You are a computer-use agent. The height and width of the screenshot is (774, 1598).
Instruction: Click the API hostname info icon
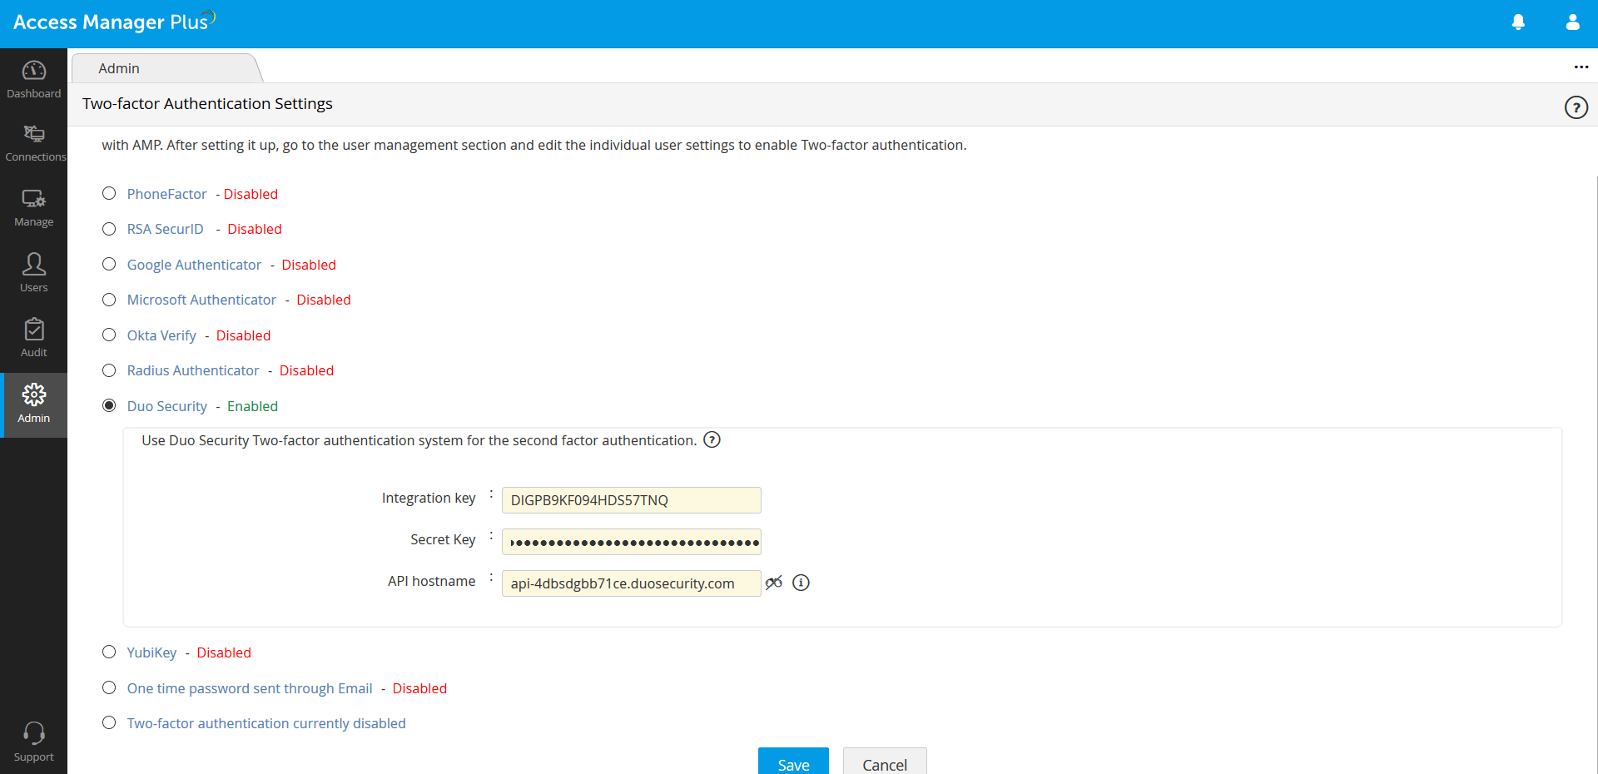pos(801,583)
